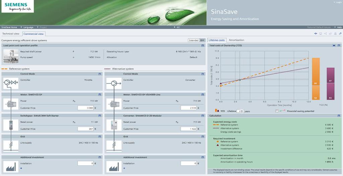The image size is (343, 176).
Task: Click the share toolbar icon
Action: (x=326, y=34)
